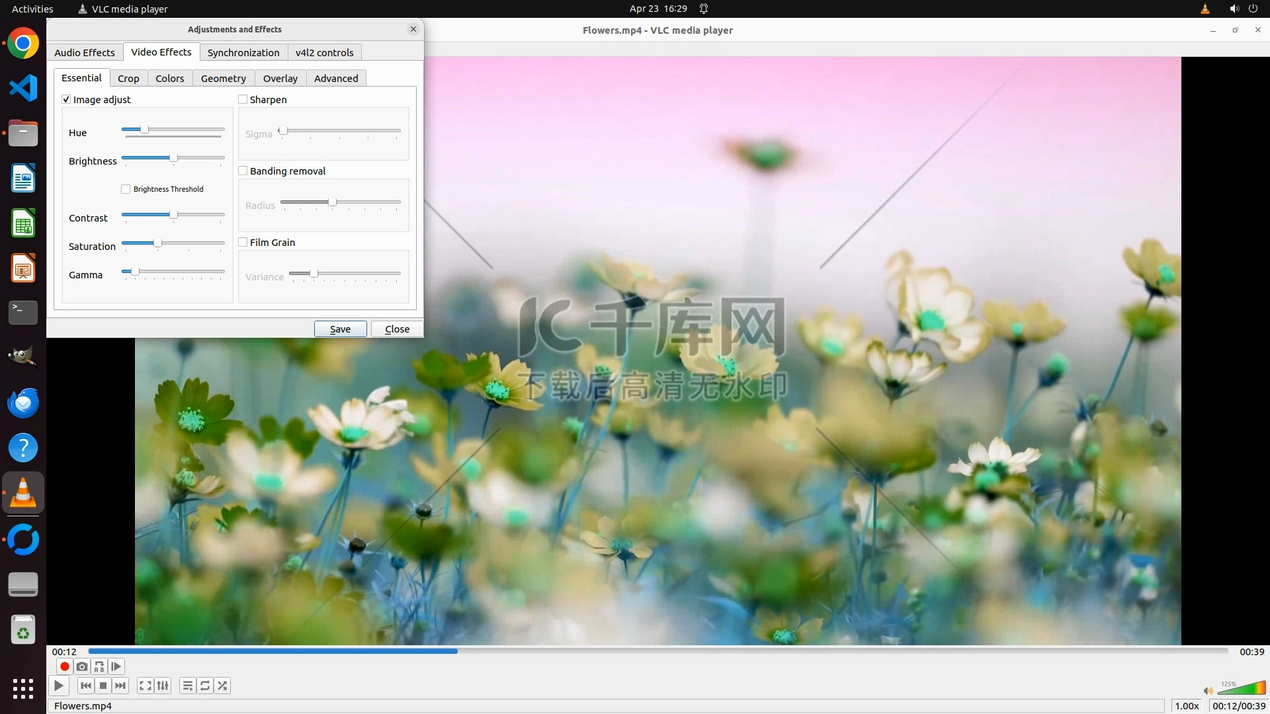
Task: Enable the Sharpen checkbox
Action: point(243,100)
